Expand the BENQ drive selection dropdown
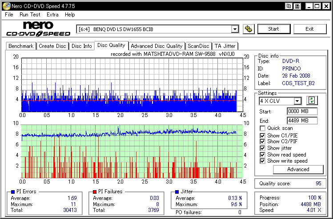Screen dimensions: 333x219 [x=235, y=29]
